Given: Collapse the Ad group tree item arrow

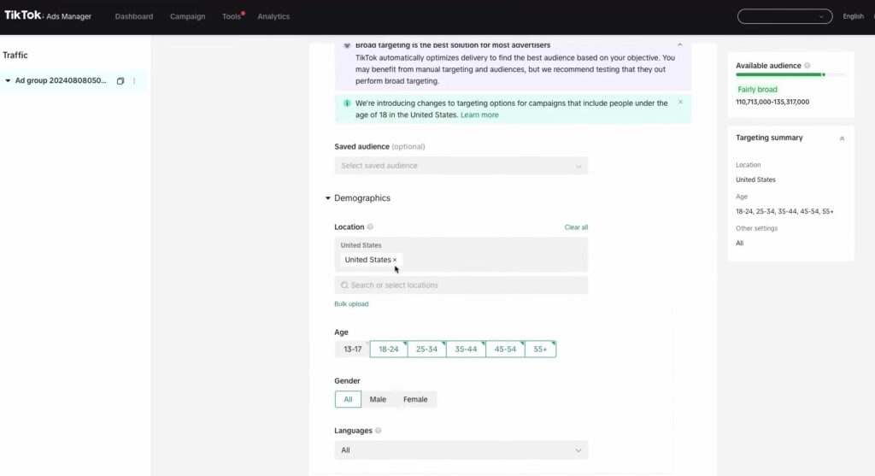Looking at the screenshot, I should click(x=8, y=80).
